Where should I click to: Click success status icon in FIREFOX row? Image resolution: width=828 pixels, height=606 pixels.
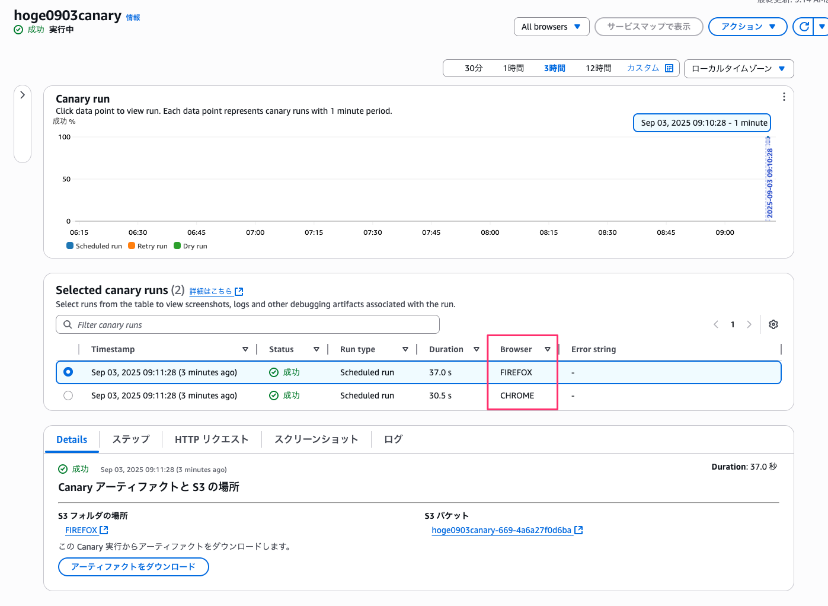(x=274, y=372)
